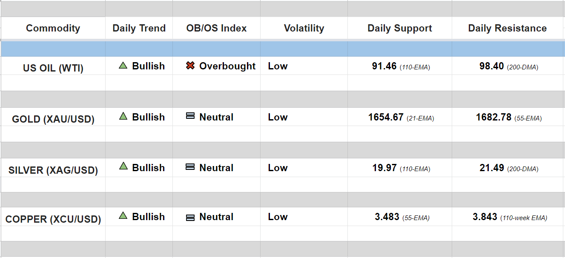Image resolution: width=565 pixels, height=258 pixels.
Task: Click the blue highlighted row band
Action: click(282, 49)
